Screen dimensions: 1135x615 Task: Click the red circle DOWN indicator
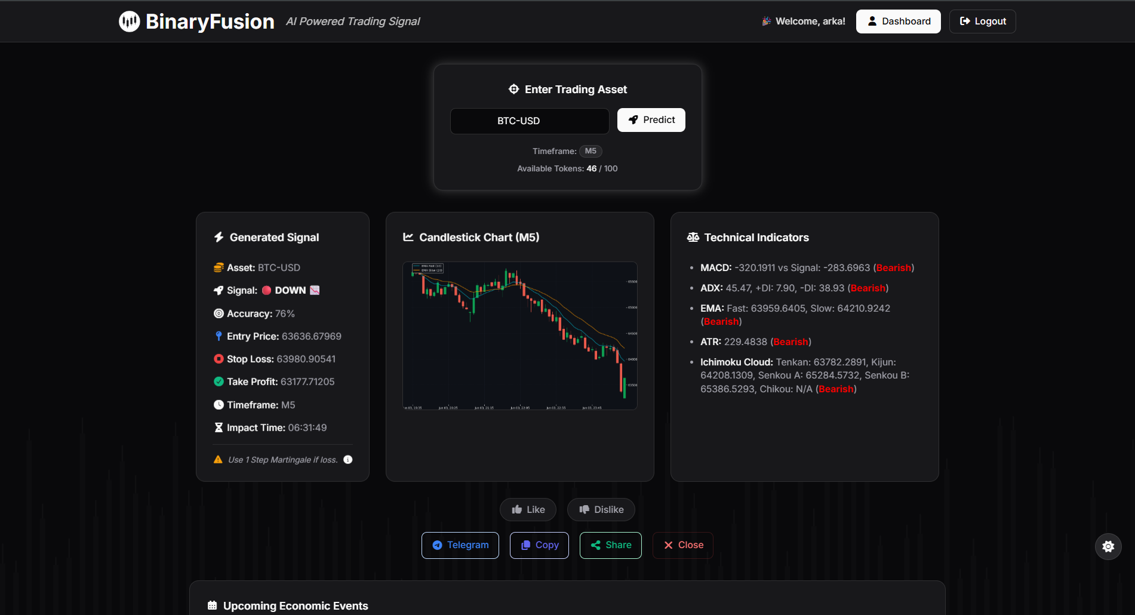(266, 290)
